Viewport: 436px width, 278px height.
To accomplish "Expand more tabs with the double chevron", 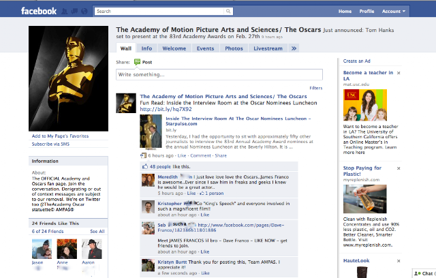I will tap(294, 48).
